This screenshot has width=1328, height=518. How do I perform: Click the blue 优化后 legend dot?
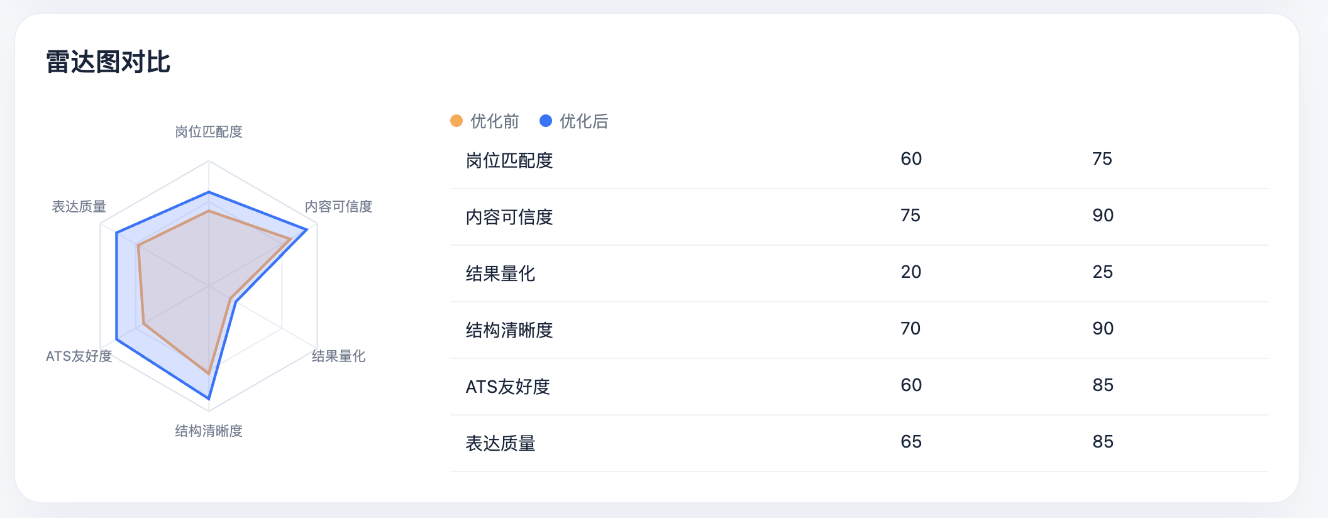coord(546,121)
